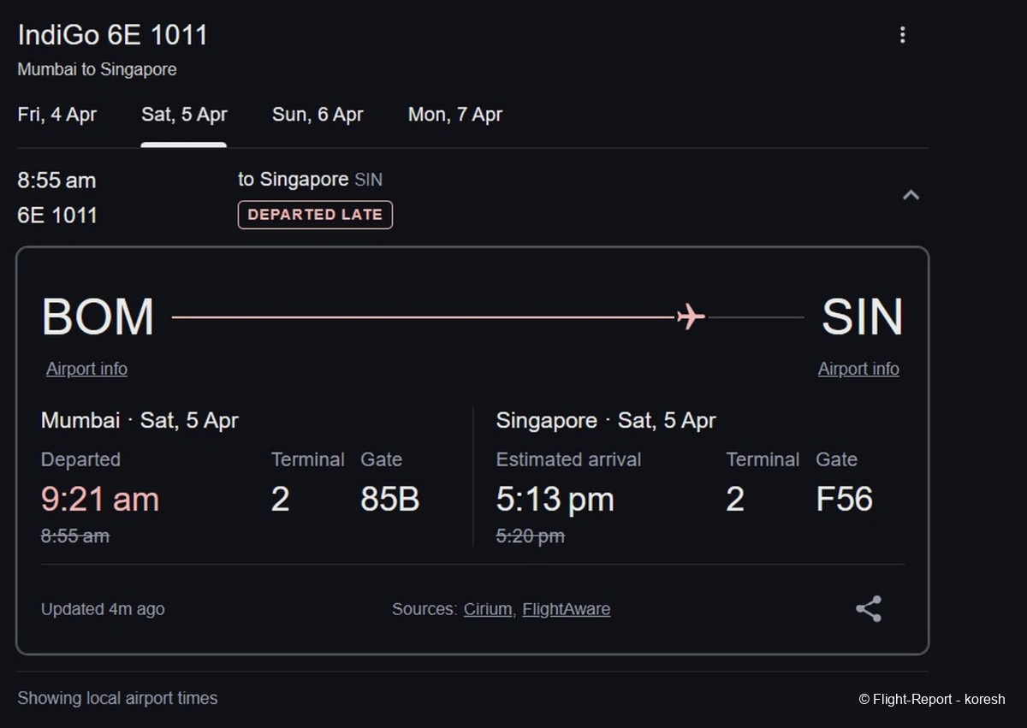Click the share icon in flight card
The height and width of the screenshot is (728, 1027).
point(868,609)
